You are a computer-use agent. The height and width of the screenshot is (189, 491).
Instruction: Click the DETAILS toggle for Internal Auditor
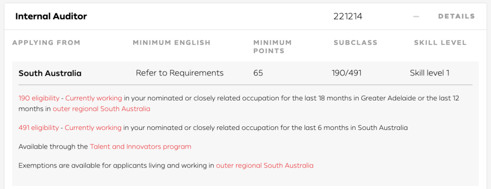click(456, 17)
